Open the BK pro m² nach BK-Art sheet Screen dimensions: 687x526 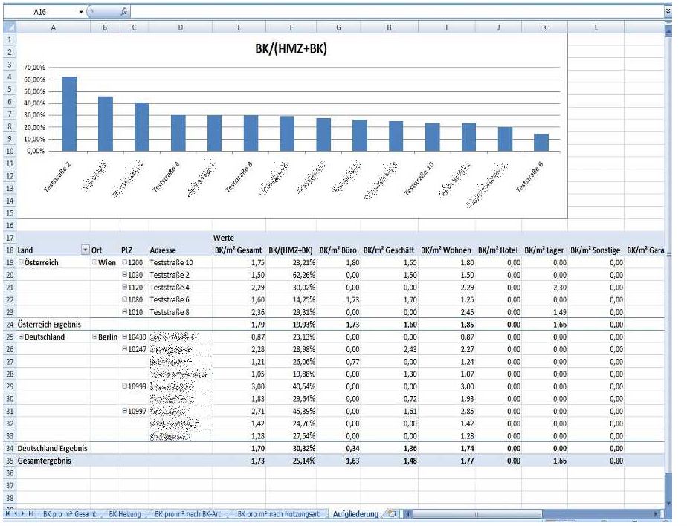[187, 513]
